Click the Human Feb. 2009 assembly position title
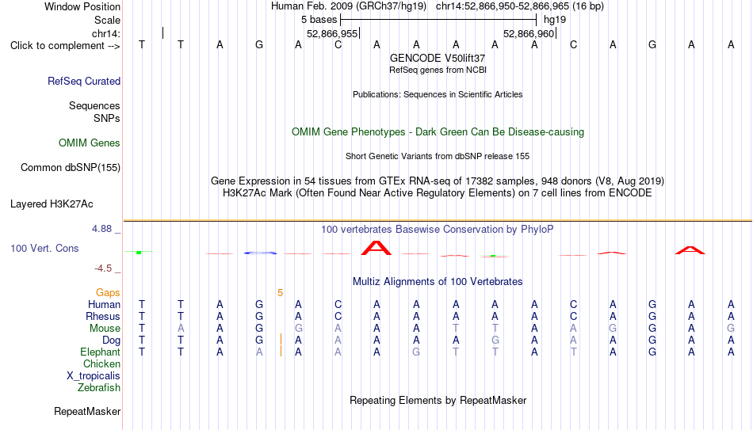Screen dimensions: 753x430 pyautogui.click(x=438, y=6)
